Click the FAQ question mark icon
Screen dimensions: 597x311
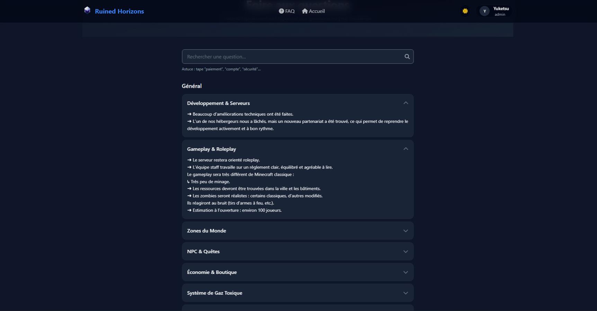[281, 11]
